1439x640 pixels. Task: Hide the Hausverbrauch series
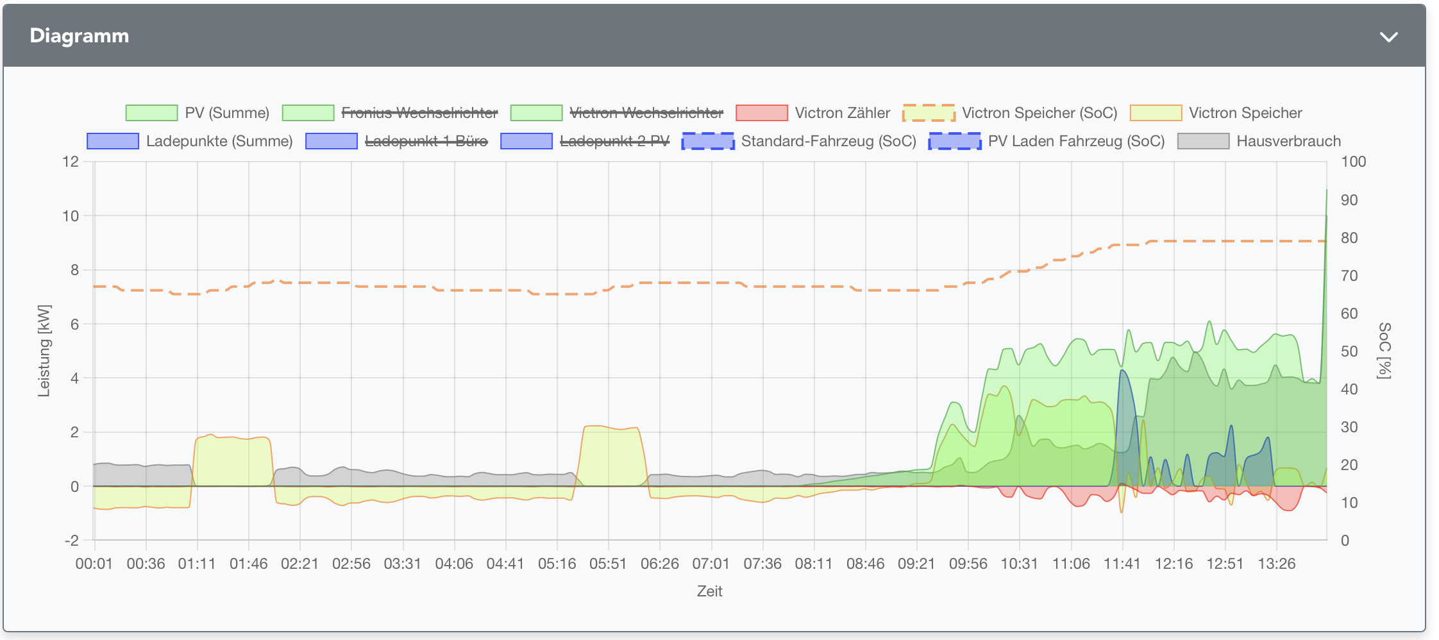point(1288,141)
